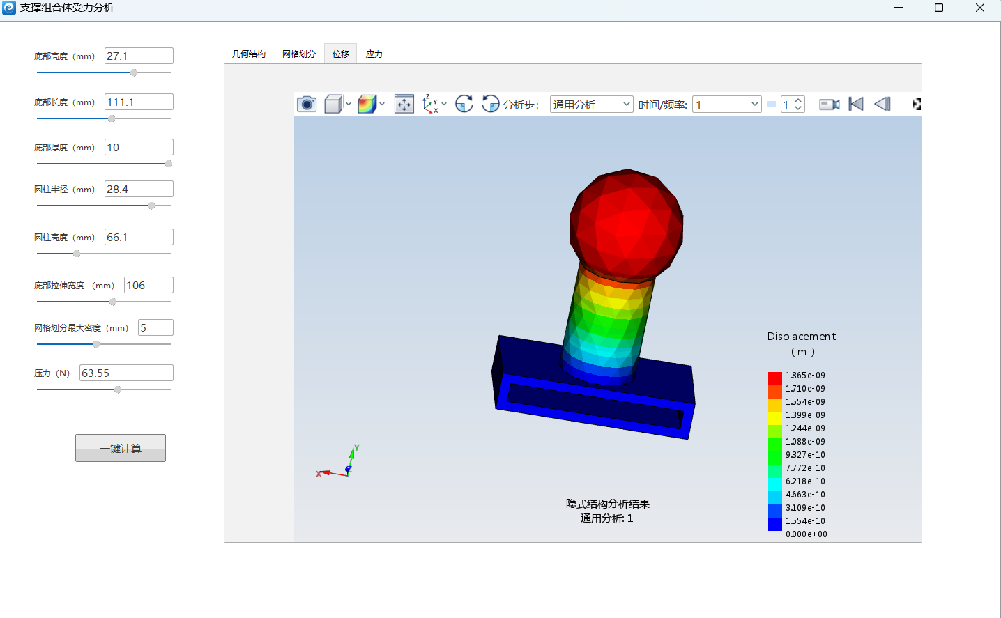
Task: Click the toolbar overflow arrow at right edge
Action: [x=917, y=104]
